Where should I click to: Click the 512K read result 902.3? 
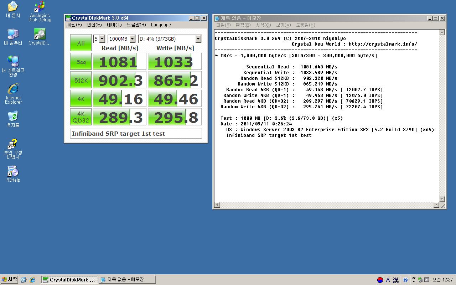tap(120, 80)
